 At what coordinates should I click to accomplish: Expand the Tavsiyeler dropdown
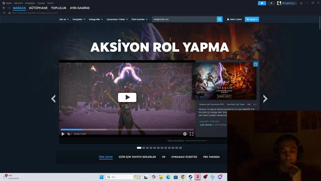tap(79, 19)
